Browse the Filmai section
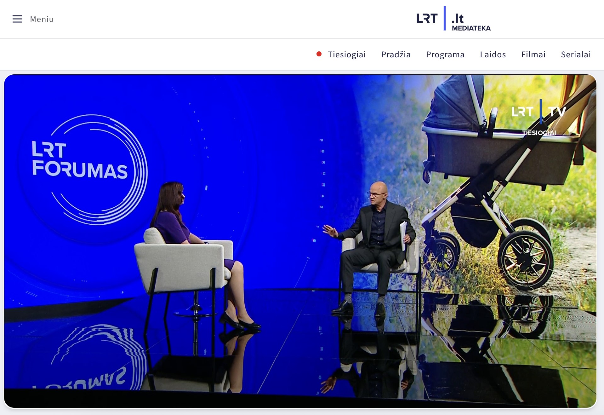The width and height of the screenshot is (604, 415). (533, 55)
